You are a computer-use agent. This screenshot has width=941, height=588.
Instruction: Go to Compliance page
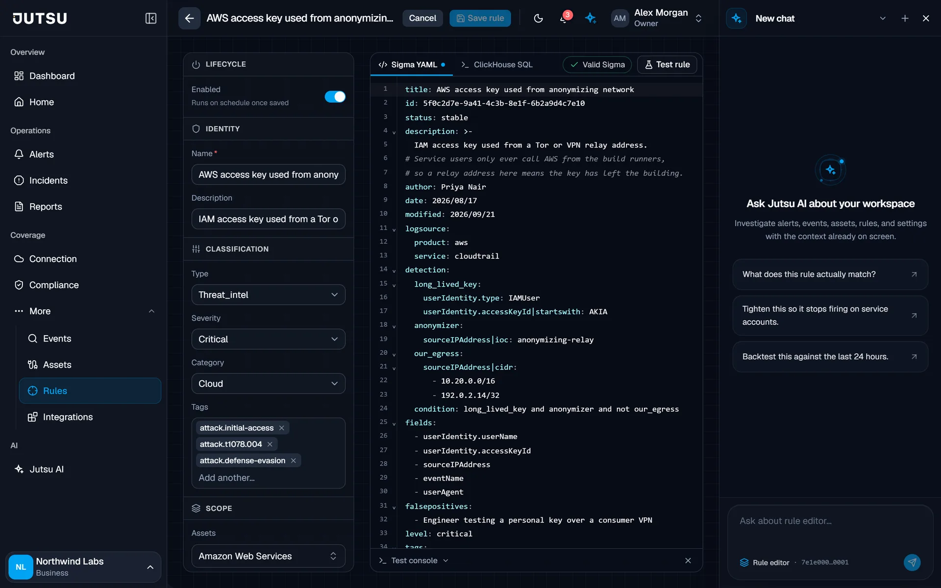coord(90,285)
